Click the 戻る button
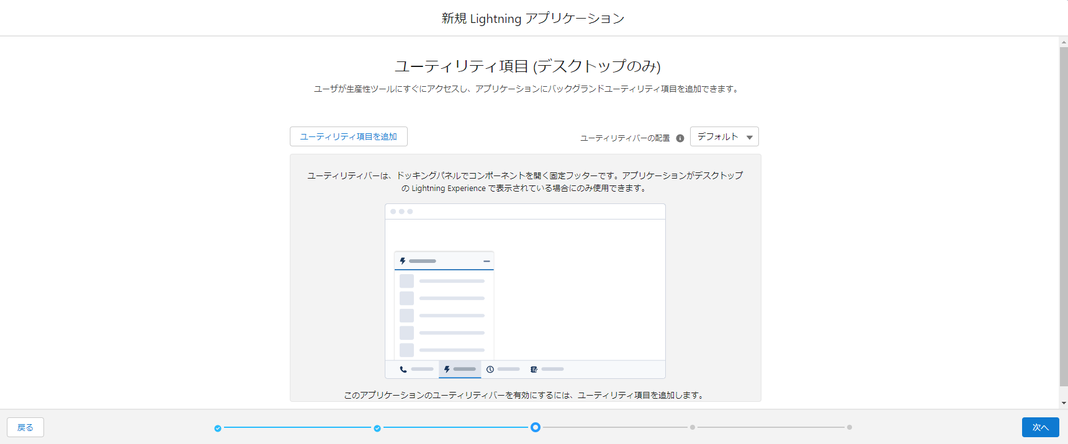 pos(25,427)
